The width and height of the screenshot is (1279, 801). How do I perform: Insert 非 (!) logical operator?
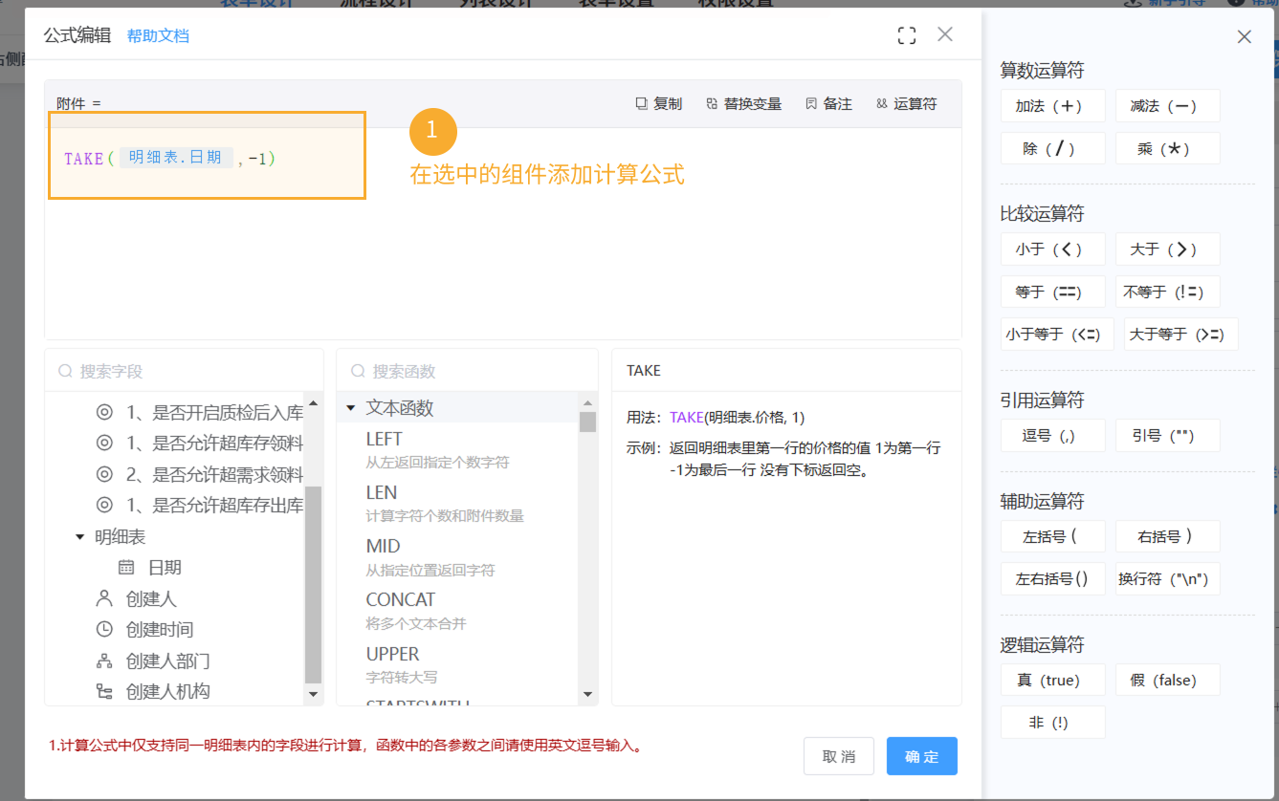1052,722
